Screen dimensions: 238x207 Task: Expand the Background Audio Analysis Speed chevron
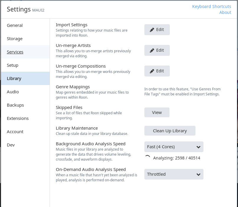[x=198, y=147]
